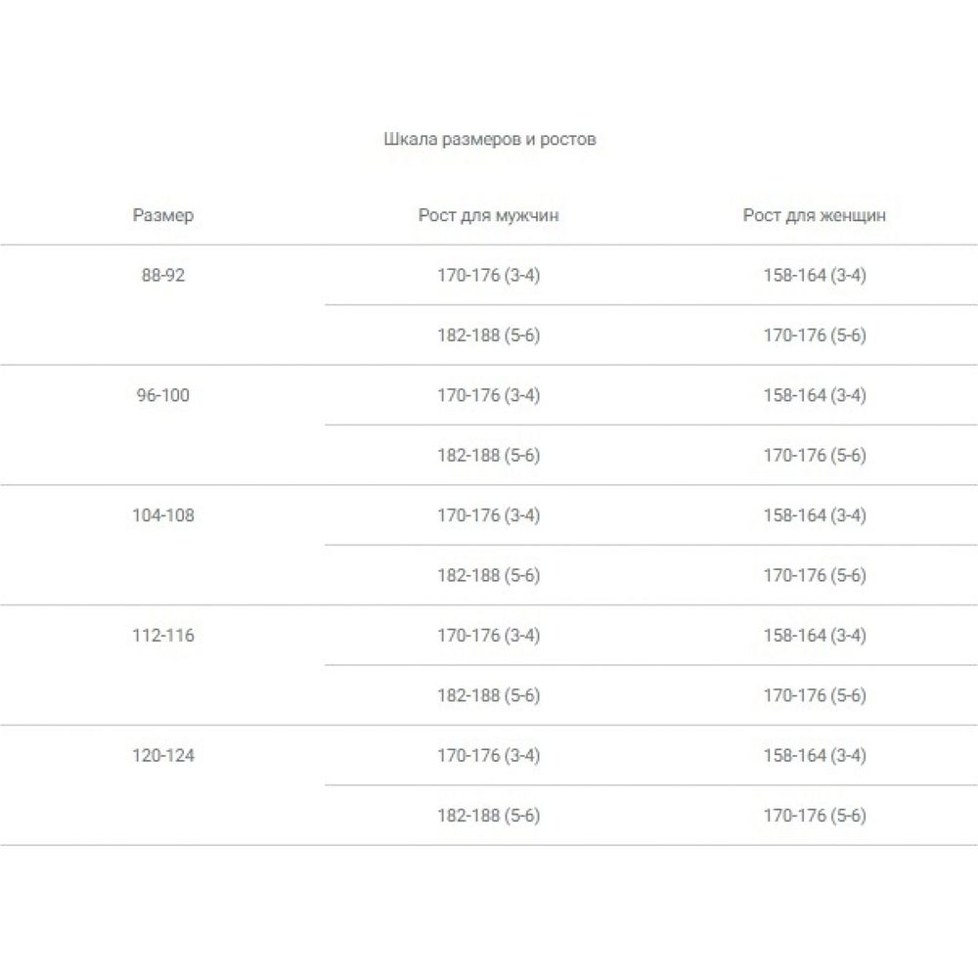Viewport: 978px width, 978px height.
Task: Select the 96-100 size cell
Action: coord(162,396)
